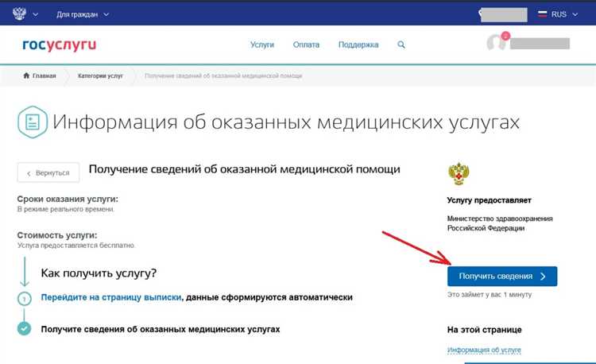Open the user profile avatar
The image size is (596, 364).
click(496, 43)
